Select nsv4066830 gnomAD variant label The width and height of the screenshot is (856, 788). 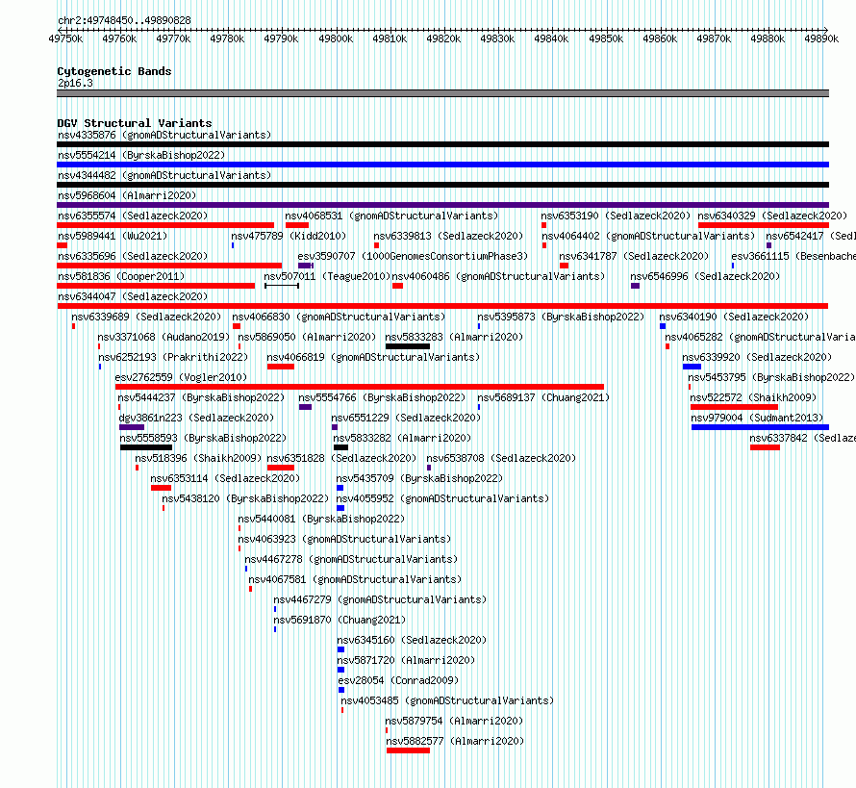[x=339, y=317]
